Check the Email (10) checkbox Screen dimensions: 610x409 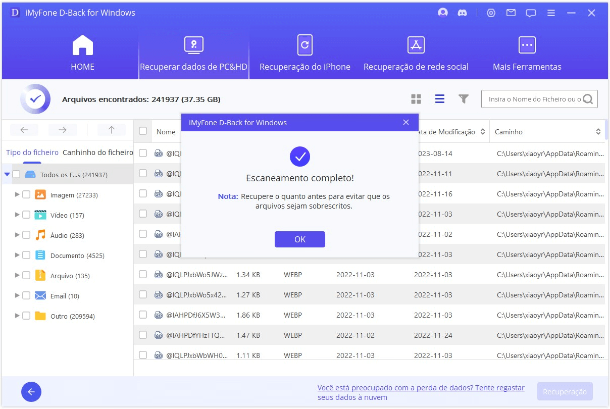[26, 296]
